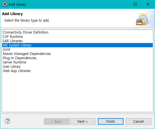Cancel the Add Library dialog
The image size is (155, 129).
[139, 121]
